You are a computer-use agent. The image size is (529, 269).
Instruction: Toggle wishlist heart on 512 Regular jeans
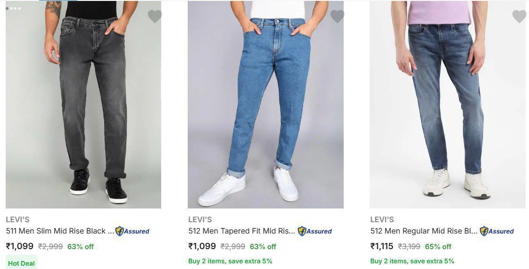519,17
